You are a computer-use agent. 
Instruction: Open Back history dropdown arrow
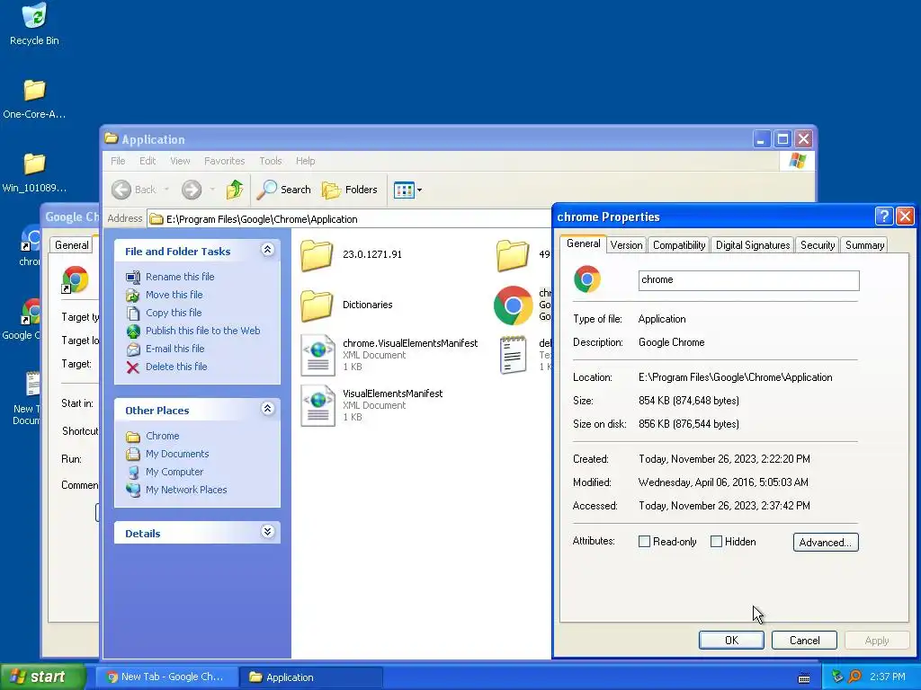click(166, 190)
